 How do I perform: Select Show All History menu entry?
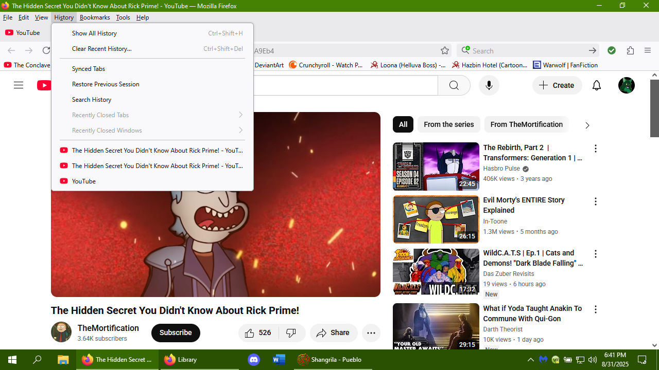pyautogui.click(x=94, y=33)
